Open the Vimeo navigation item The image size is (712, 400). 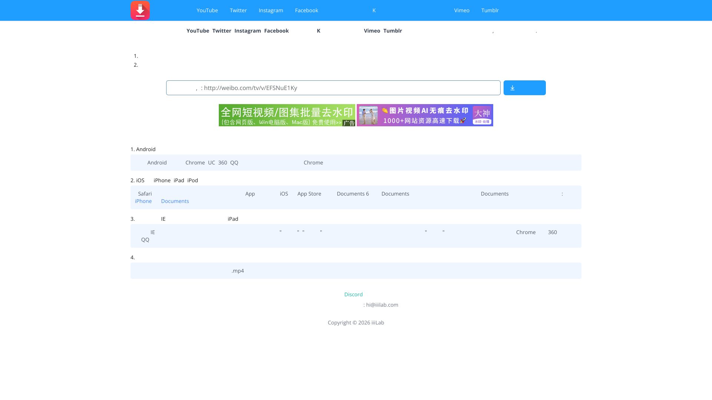tap(462, 10)
